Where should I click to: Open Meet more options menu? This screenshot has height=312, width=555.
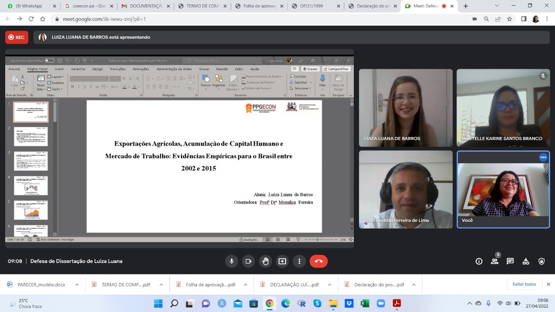pos(299,261)
